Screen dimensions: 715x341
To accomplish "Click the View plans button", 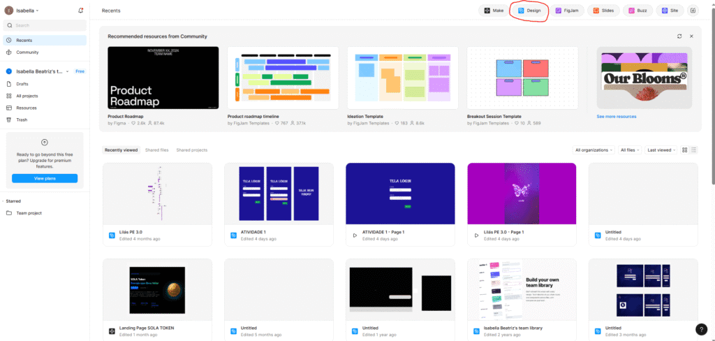I will point(45,178).
